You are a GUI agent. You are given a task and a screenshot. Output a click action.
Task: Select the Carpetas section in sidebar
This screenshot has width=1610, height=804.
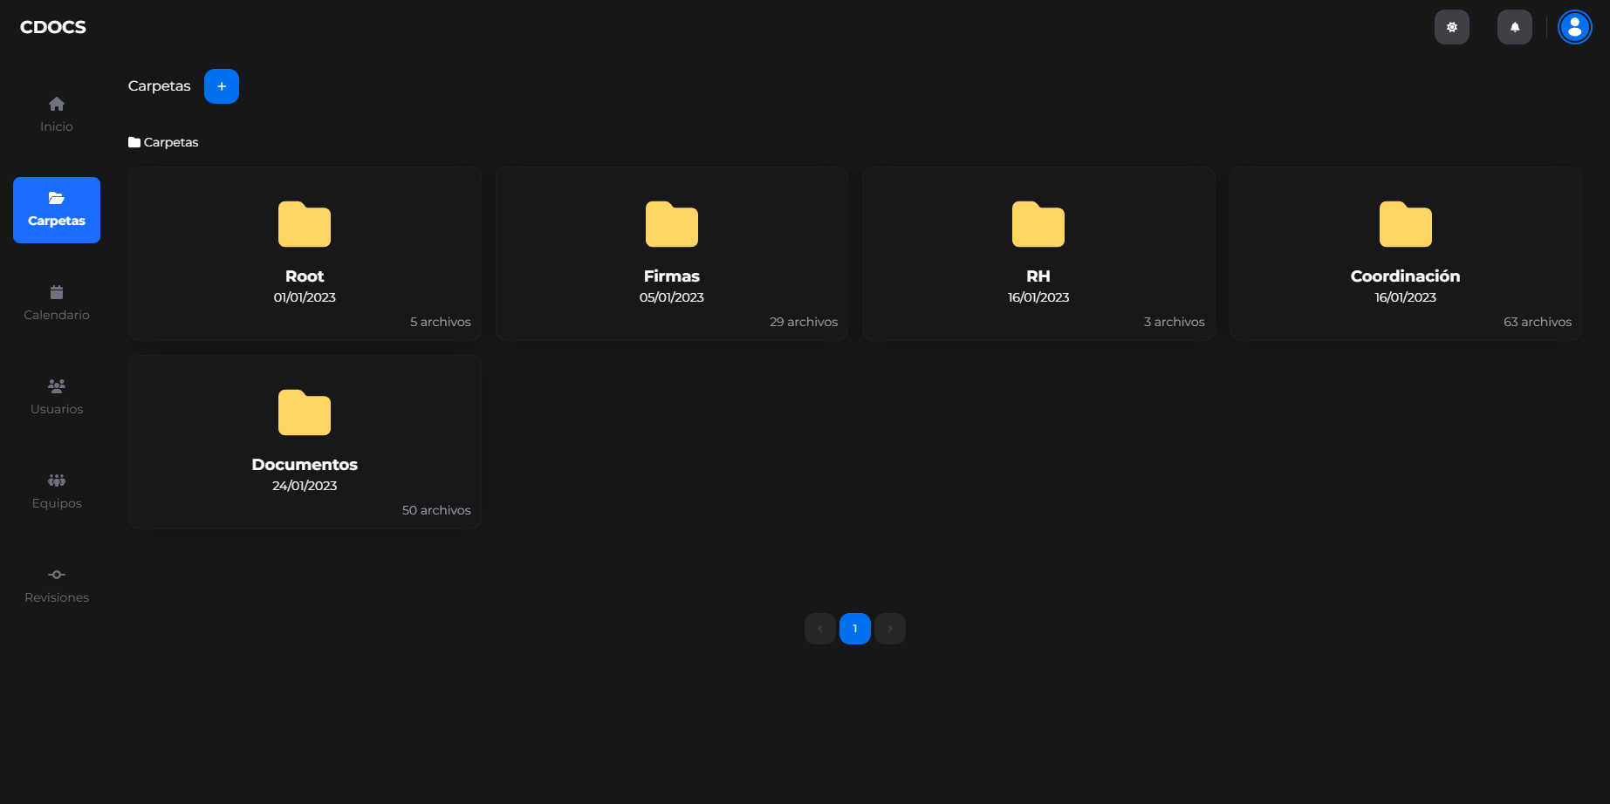click(56, 209)
